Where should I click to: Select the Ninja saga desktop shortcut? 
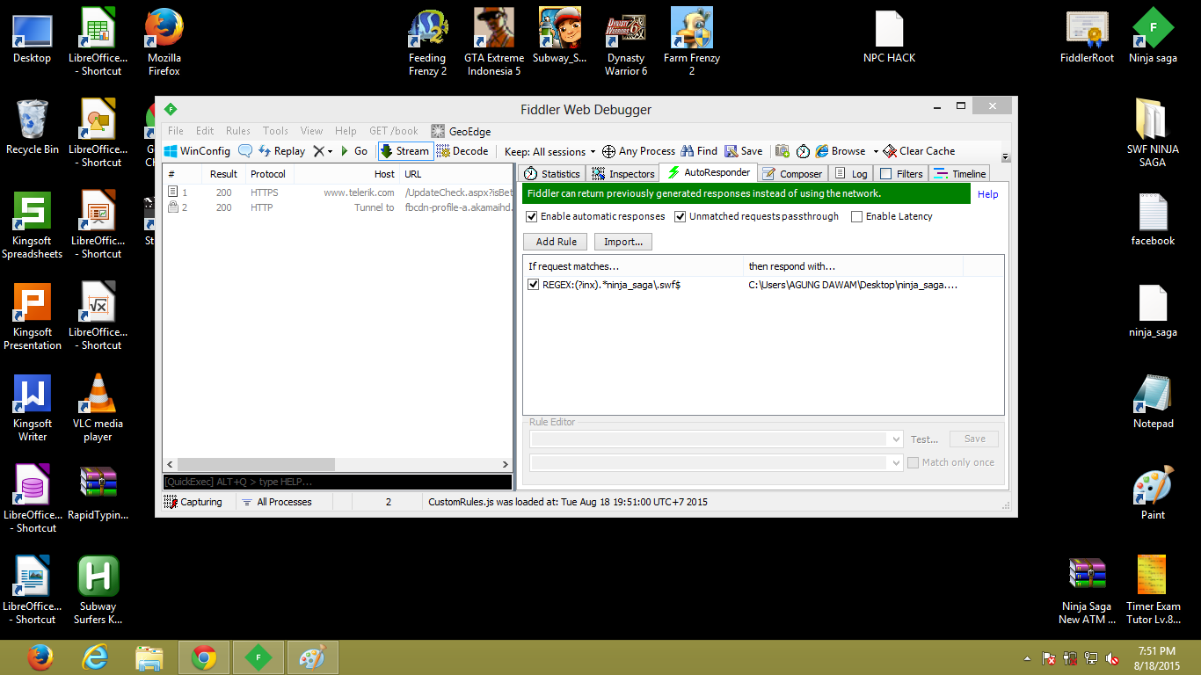[1153, 37]
